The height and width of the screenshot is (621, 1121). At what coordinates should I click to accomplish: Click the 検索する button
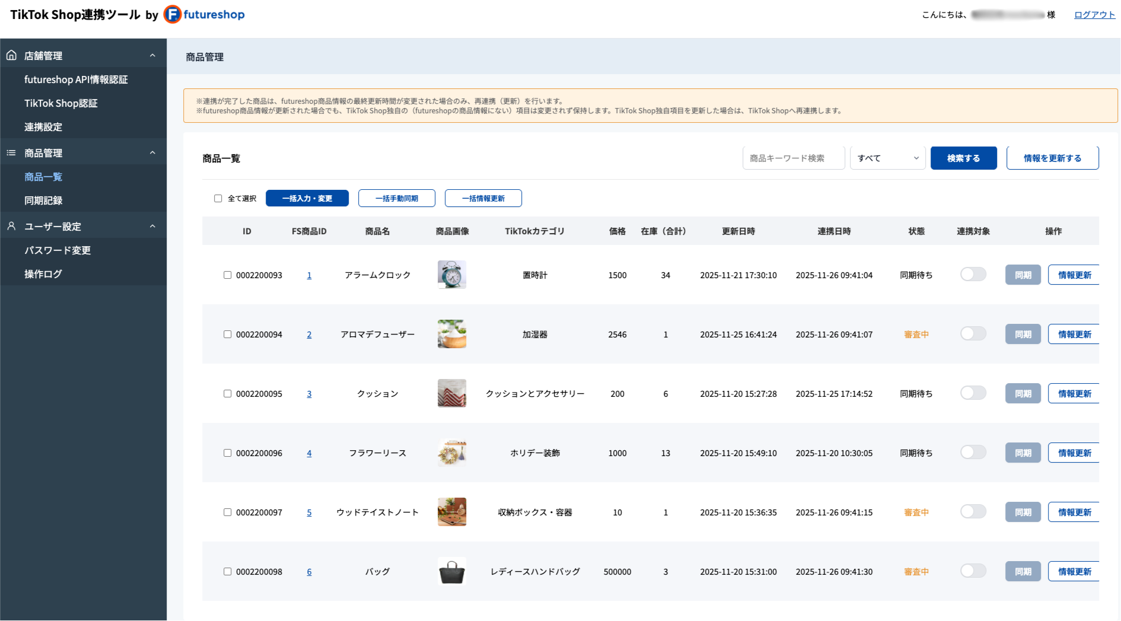pos(963,158)
